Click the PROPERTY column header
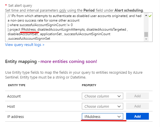The width and height of the screenshot is (160, 127). tap(89, 85)
